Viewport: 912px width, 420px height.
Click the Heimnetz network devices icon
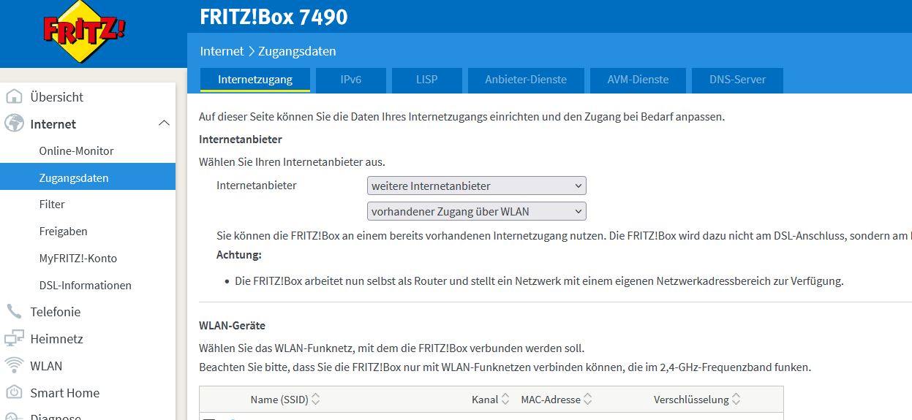pyautogui.click(x=14, y=339)
